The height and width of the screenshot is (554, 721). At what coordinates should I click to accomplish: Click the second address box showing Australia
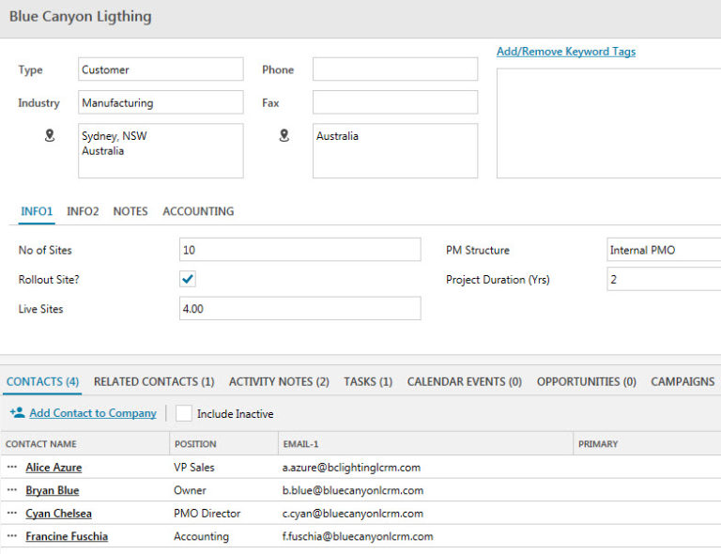coord(395,150)
